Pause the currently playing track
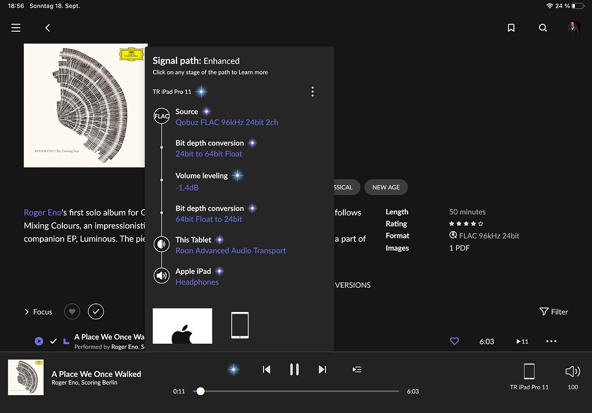 294,369
